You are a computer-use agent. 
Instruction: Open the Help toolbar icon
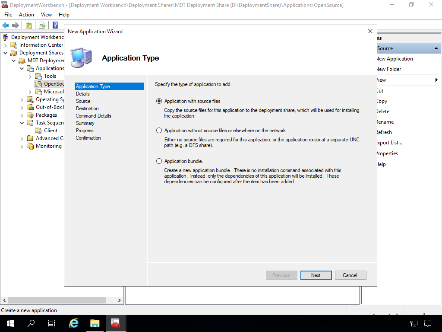point(56,25)
